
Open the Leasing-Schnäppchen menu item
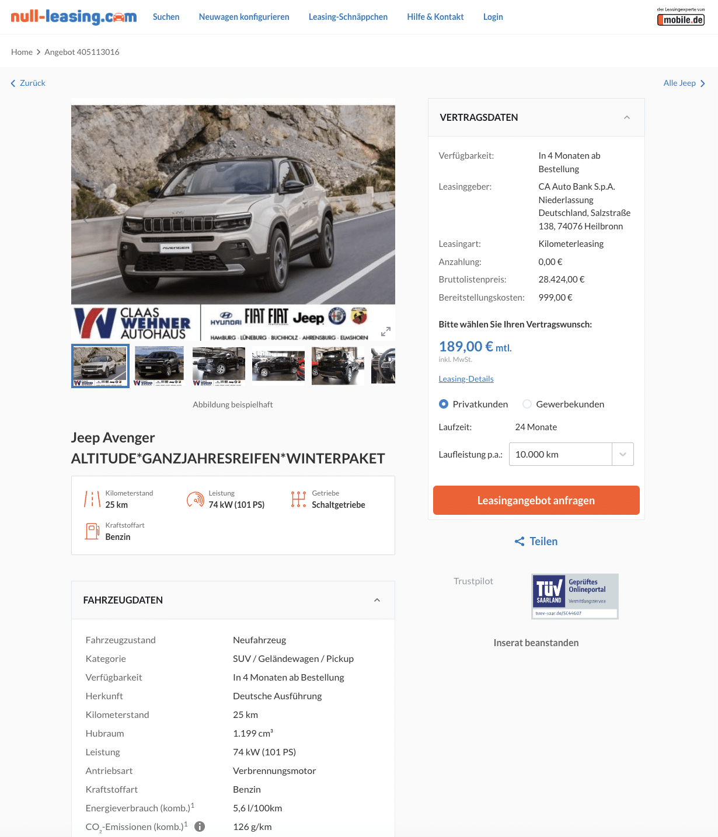348,17
